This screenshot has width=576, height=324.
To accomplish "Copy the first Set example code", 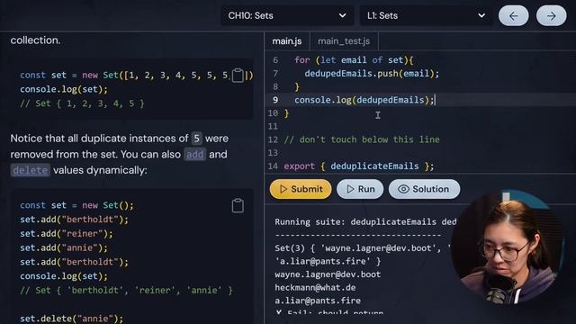I will 238,76.
